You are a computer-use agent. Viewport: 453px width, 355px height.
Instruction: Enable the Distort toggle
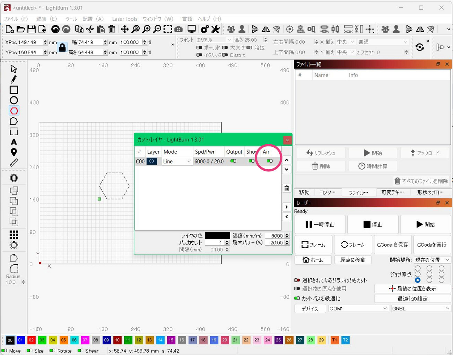tap(225, 55)
